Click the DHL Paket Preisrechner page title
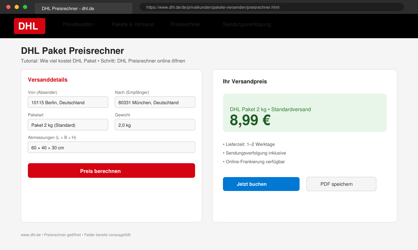The image size is (418, 250). click(72, 51)
